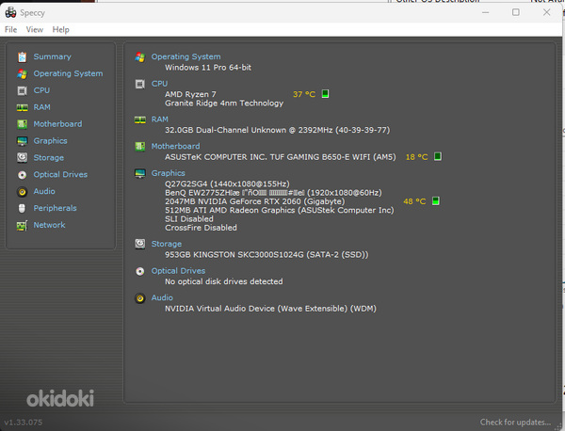The height and width of the screenshot is (431, 565).
Task: Click the 18 °C motherboard temperature value
Action: (x=416, y=157)
